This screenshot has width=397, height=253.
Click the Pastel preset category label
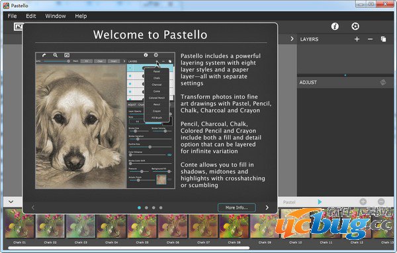(289, 202)
